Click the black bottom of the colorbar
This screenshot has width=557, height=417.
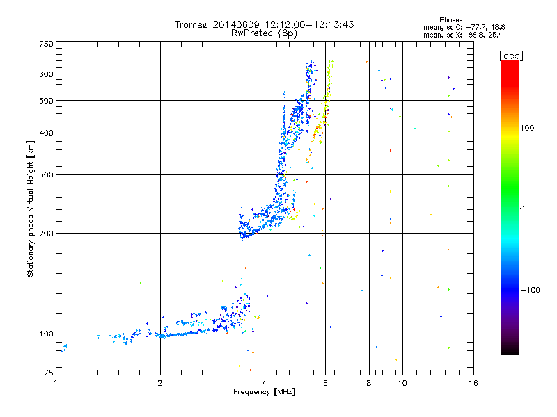tap(510, 350)
